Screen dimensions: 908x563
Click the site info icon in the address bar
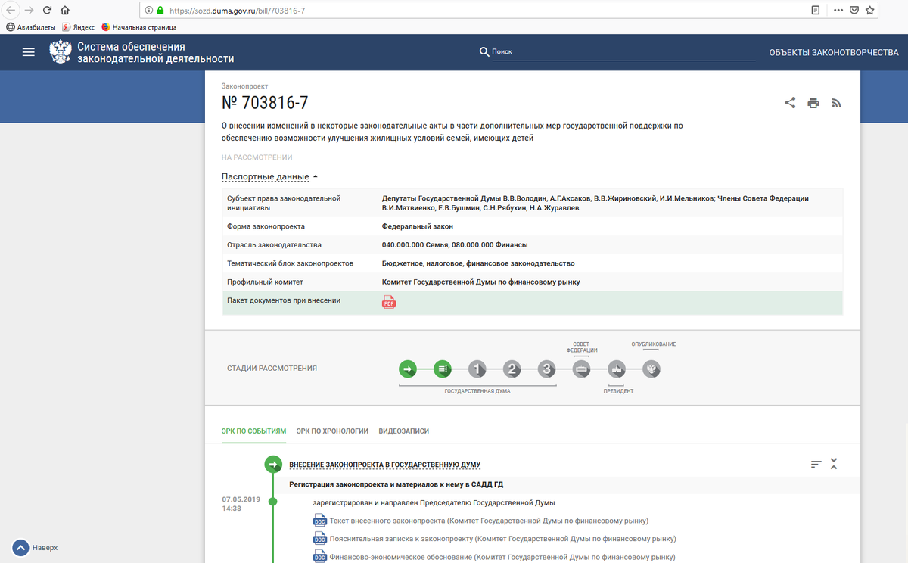pos(148,11)
